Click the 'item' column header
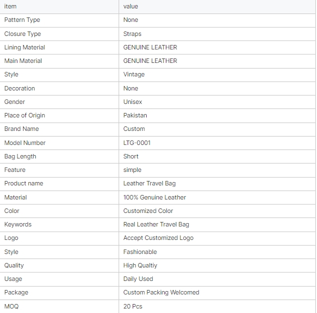This screenshot has width=317, height=313. 10,7
